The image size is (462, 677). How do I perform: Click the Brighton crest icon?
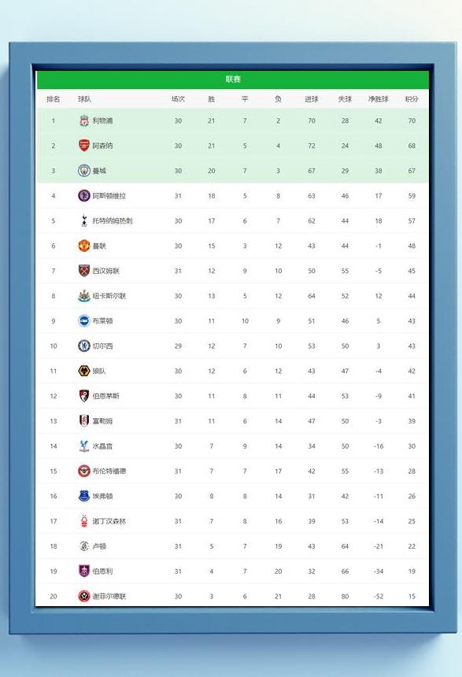point(83,321)
